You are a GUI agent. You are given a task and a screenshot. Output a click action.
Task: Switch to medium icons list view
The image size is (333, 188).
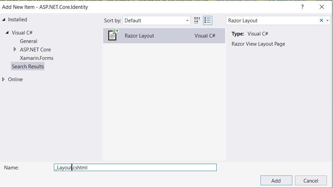pyautogui.click(x=208, y=21)
